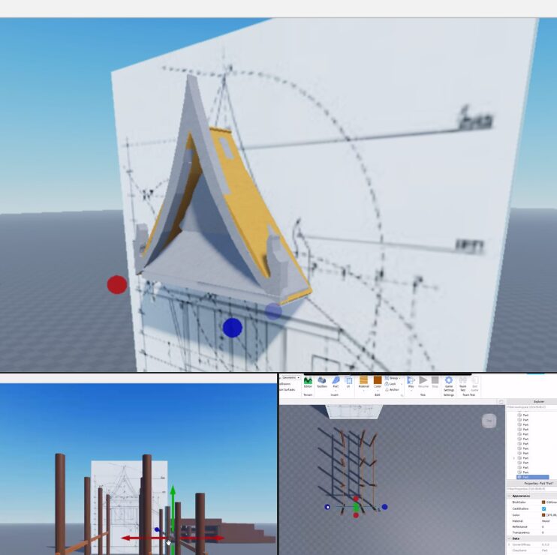Click the Stop test button
This screenshot has height=555, width=557.
tap(435, 382)
